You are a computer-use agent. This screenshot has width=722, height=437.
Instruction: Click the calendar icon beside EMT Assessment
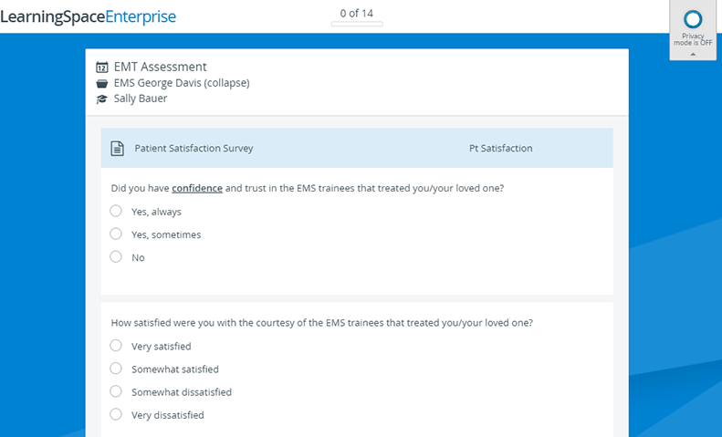click(101, 68)
